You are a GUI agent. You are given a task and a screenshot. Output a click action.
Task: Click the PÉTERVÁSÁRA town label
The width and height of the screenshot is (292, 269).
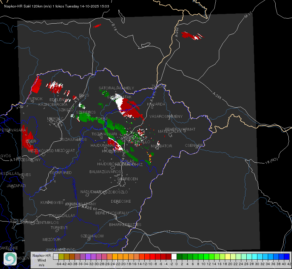click(x=13, y=130)
